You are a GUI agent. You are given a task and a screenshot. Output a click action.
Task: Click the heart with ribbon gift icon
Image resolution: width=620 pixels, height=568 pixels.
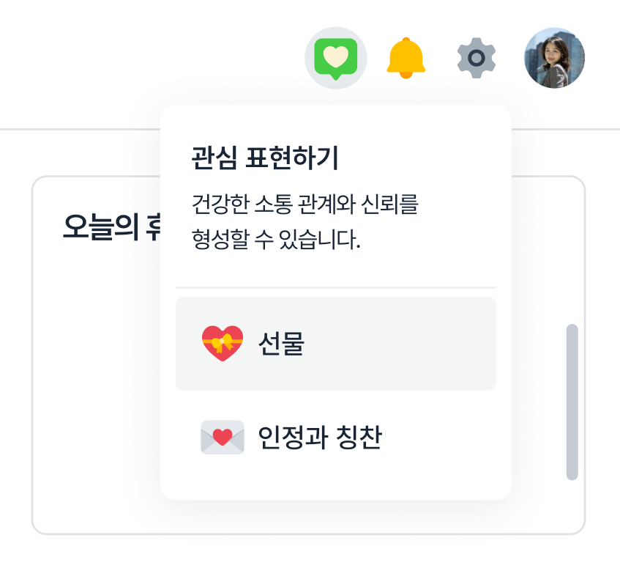222,343
